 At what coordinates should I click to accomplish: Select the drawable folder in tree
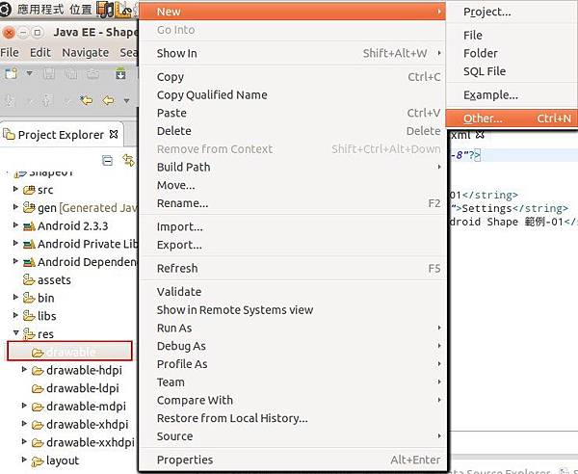click(x=69, y=351)
